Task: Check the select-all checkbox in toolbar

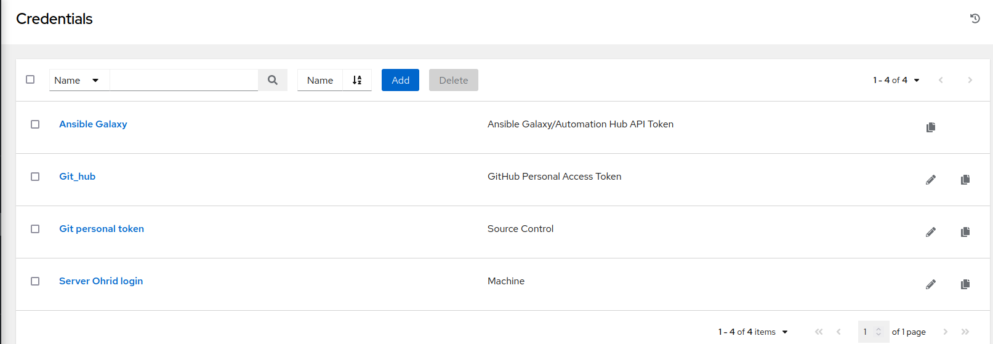Action: point(30,79)
